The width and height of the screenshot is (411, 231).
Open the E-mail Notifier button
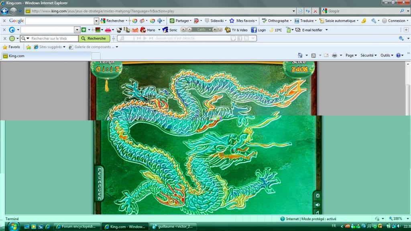(x=309, y=30)
